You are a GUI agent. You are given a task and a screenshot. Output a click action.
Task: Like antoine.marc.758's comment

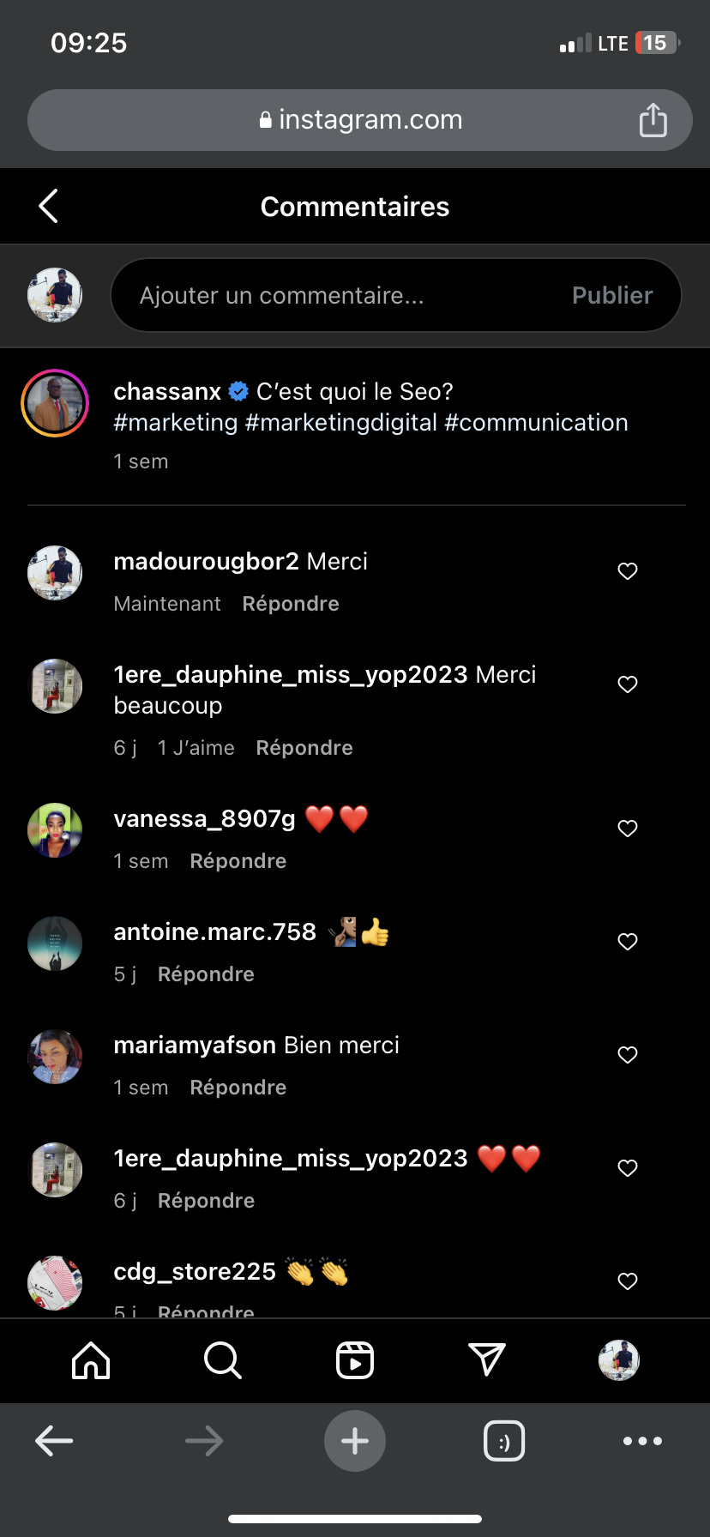628,942
